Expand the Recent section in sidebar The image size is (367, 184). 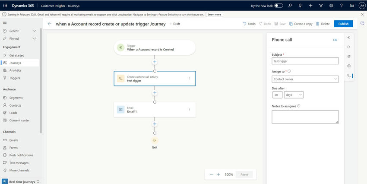click(x=35, y=31)
